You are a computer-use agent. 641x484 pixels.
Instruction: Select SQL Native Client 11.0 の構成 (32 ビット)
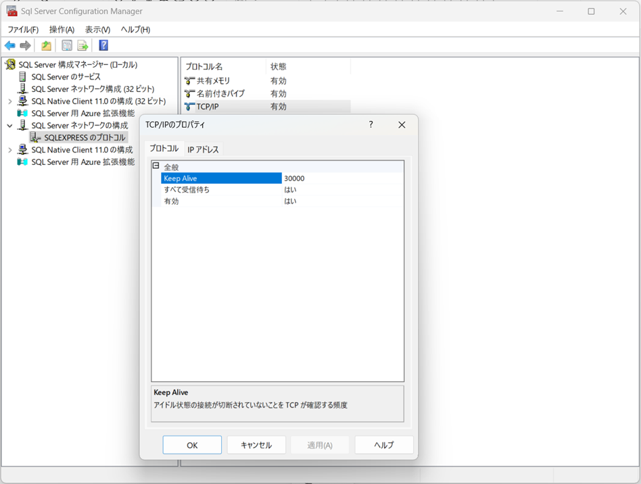point(99,101)
